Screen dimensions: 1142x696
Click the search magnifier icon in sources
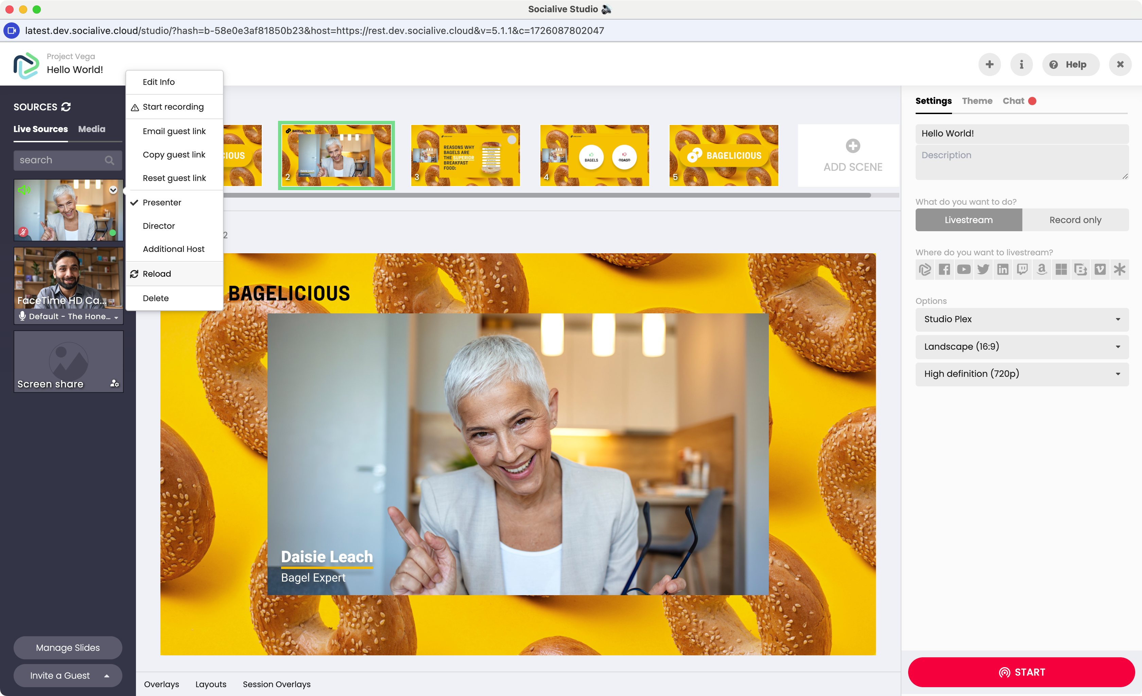[x=109, y=160]
